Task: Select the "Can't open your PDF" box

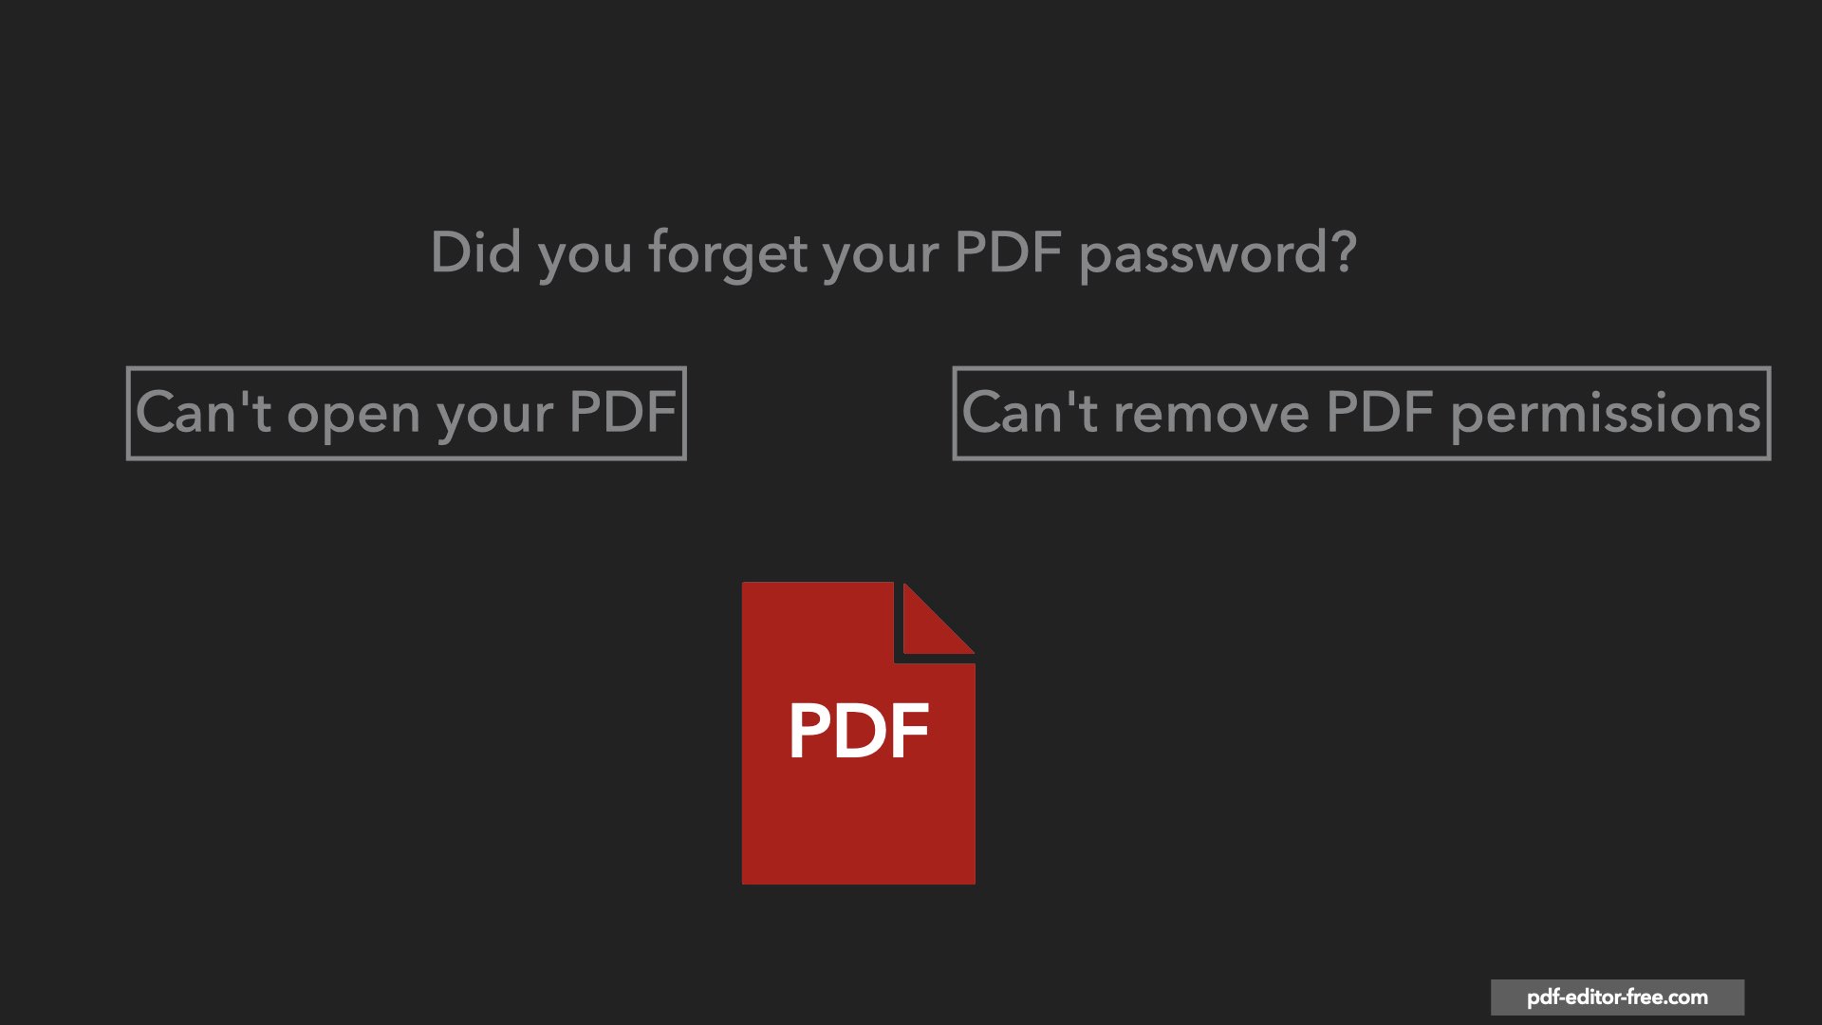Action: pyautogui.click(x=406, y=414)
